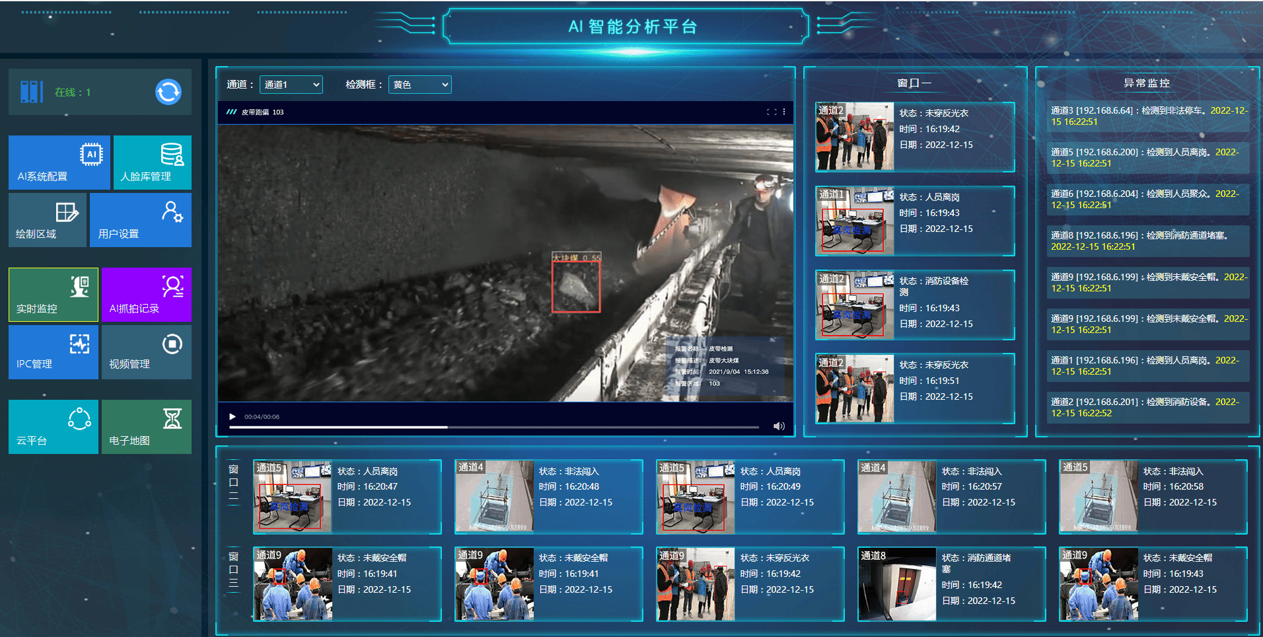Open the IPC管理 tile

(x=53, y=352)
